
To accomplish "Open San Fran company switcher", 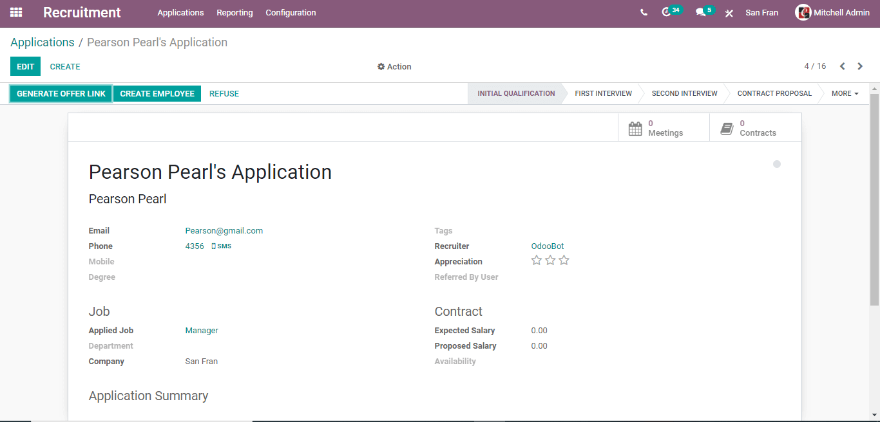I will click(761, 12).
